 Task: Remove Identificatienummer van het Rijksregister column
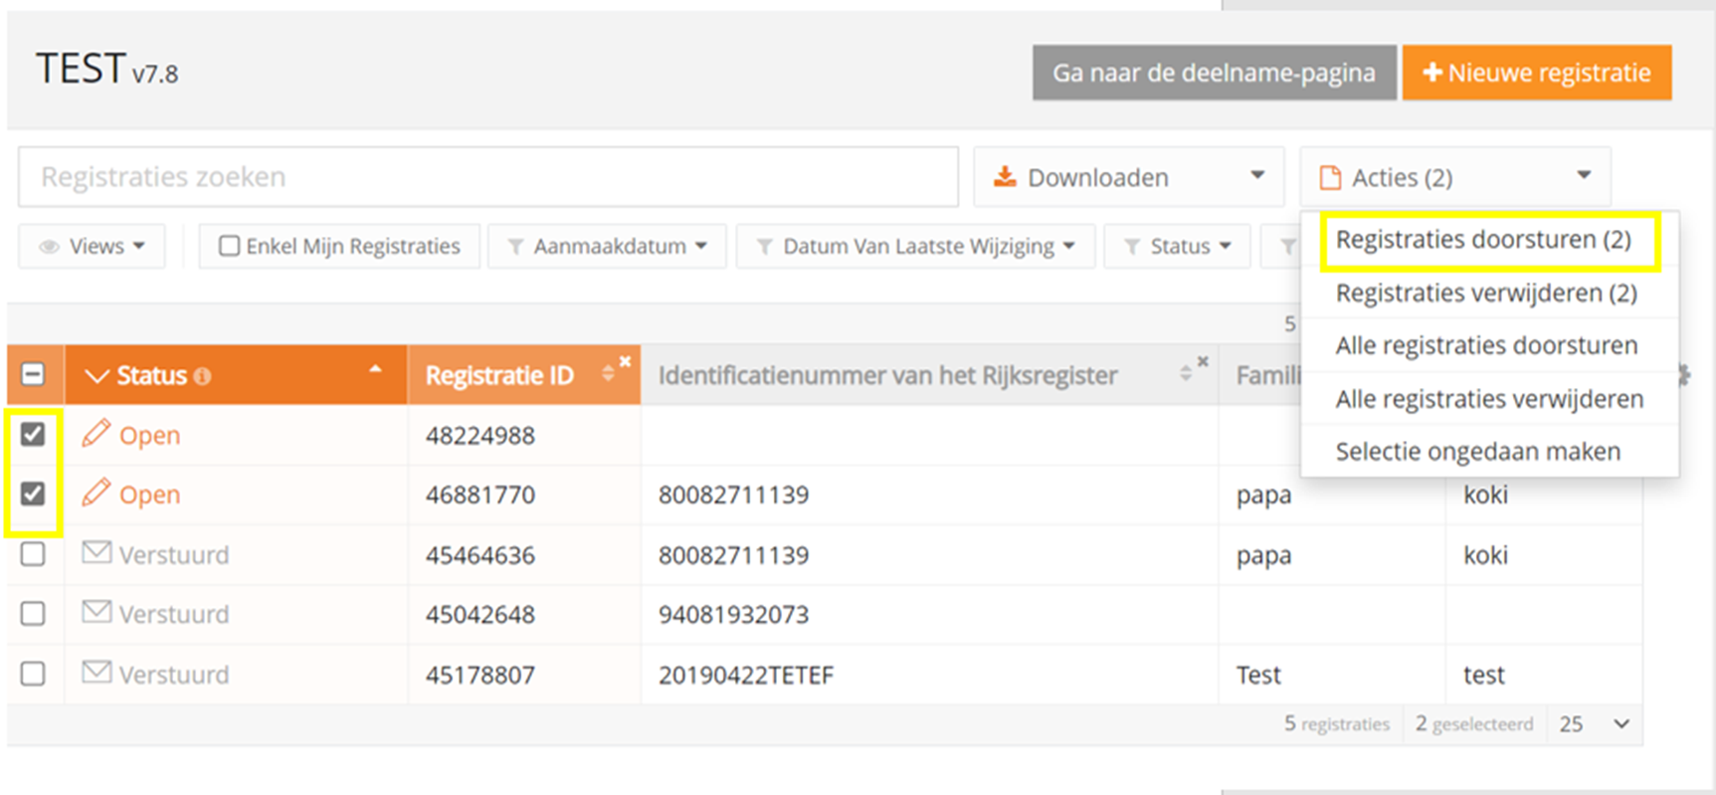point(1203,362)
